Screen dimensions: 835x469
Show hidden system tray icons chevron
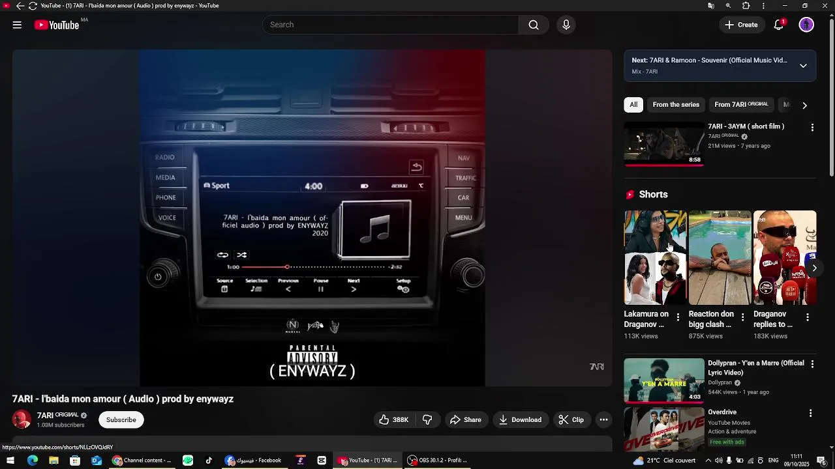(708, 461)
